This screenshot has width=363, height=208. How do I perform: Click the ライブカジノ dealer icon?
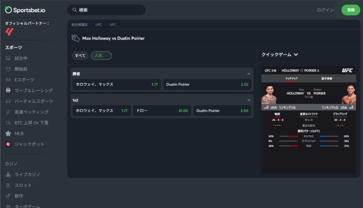pyautogui.click(x=8, y=174)
